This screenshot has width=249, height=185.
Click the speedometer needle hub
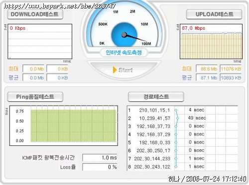(124, 35)
